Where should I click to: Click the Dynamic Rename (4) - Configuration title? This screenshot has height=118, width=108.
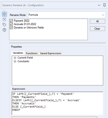pos(23,5)
